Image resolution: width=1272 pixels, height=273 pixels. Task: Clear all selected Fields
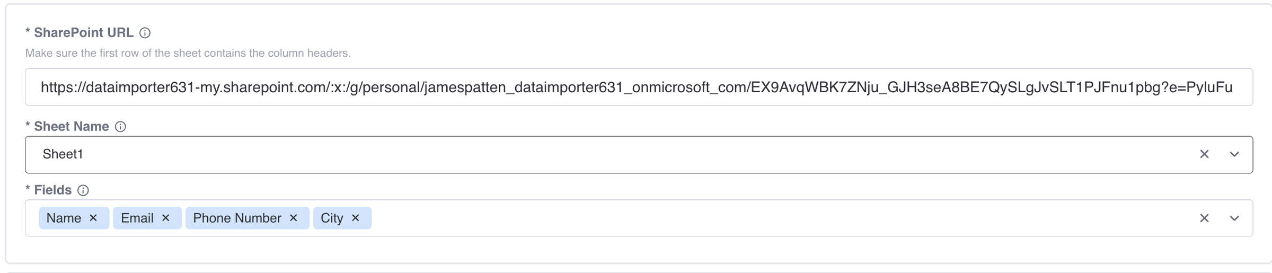click(1204, 218)
